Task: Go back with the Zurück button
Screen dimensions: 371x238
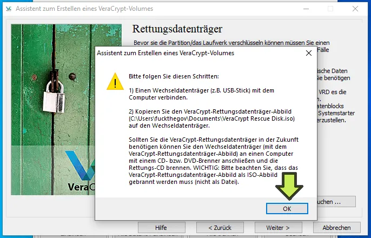Action: tap(220, 228)
